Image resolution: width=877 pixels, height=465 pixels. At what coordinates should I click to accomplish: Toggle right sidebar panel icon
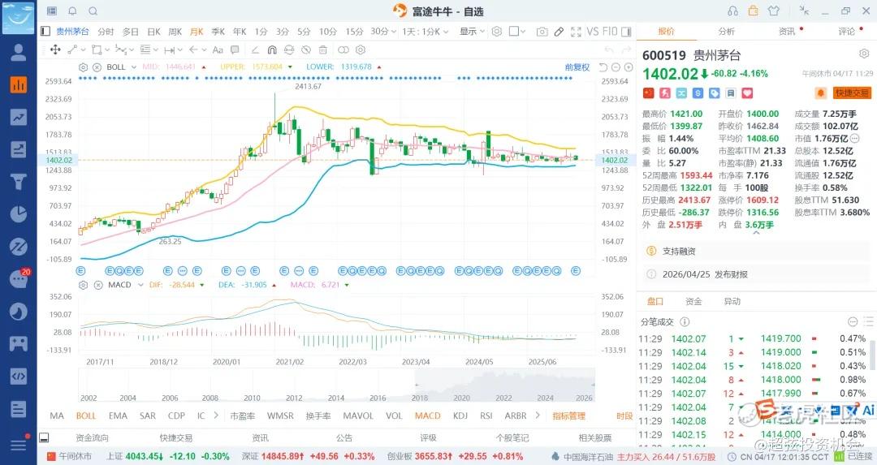point(626,32)
